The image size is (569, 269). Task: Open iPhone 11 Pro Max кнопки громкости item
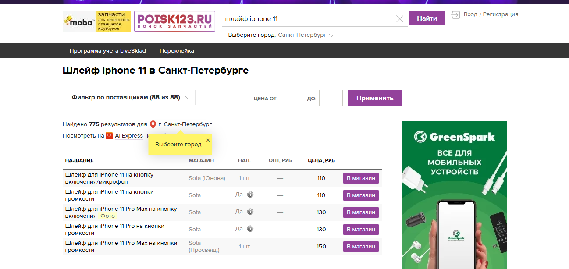(121, 246)
